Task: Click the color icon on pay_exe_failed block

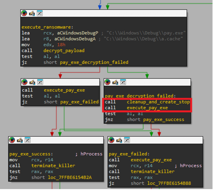Action: coord(111,140)
